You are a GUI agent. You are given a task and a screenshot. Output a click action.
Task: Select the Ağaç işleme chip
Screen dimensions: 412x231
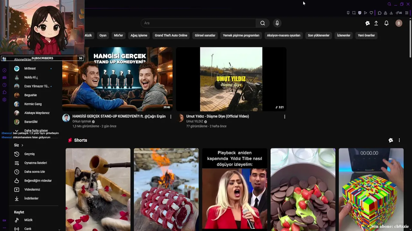click(139, 35)
